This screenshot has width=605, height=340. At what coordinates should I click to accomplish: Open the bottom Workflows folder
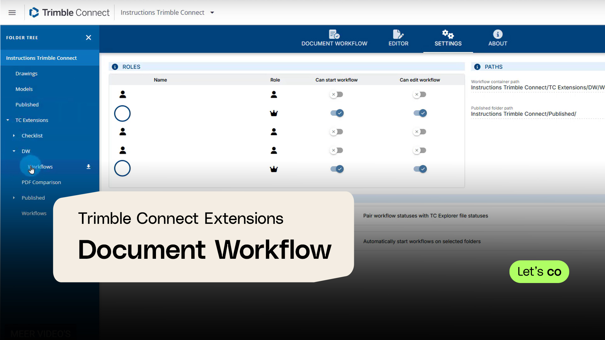coord(34,213)
